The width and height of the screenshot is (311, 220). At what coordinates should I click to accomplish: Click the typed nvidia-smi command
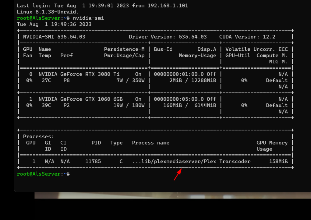click(88, 18)
